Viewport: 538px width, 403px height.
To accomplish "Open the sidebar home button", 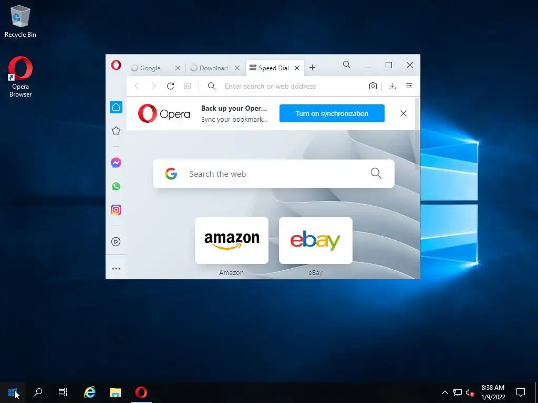I will 116,107.
